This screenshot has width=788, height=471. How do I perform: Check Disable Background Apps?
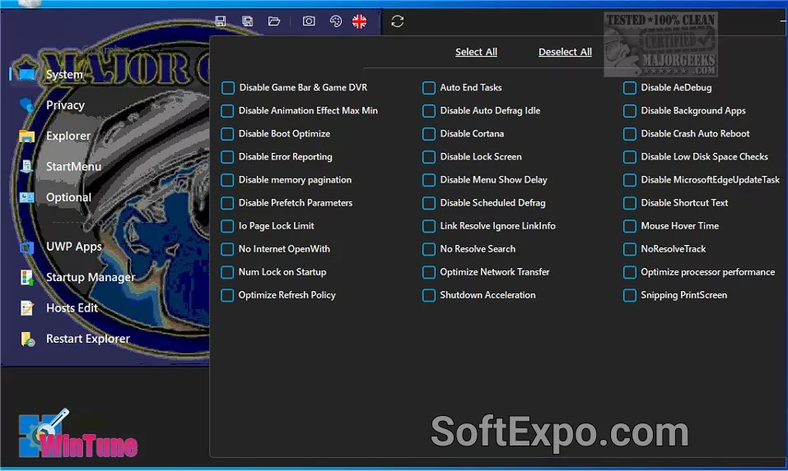(x=630, y=111)
